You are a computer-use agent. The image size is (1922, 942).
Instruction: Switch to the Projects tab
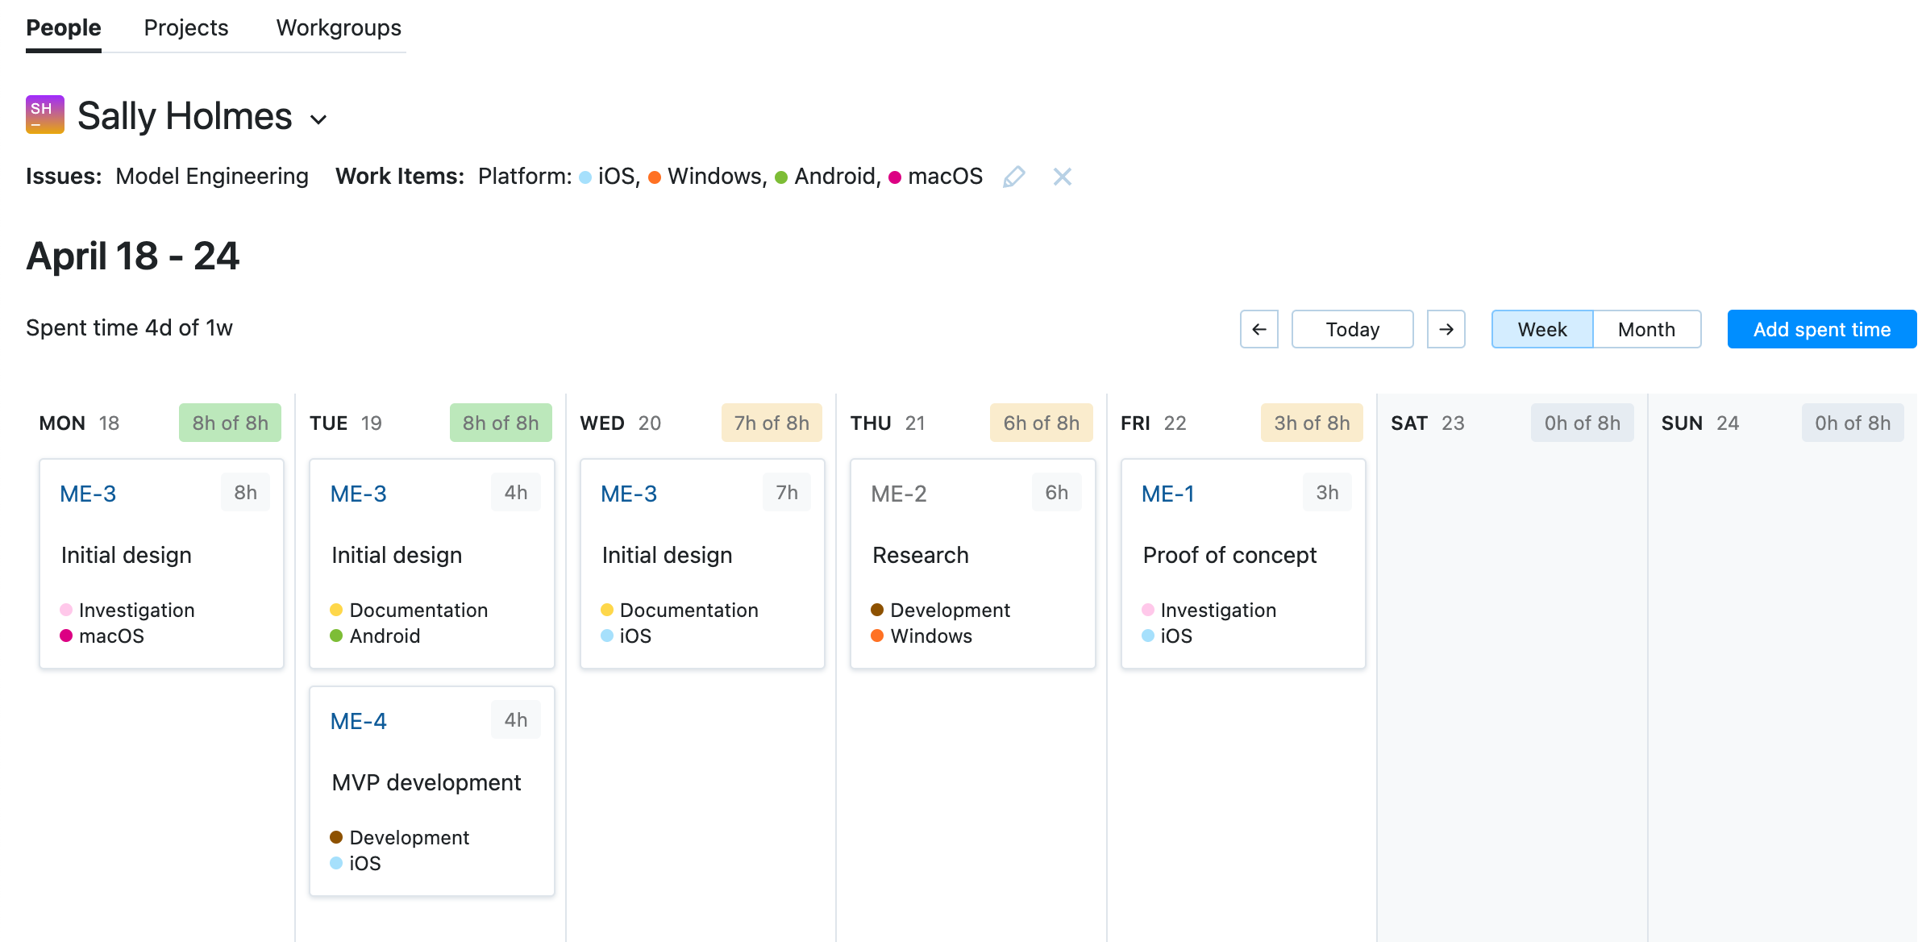pyautogui.click(x=185, y=27)
